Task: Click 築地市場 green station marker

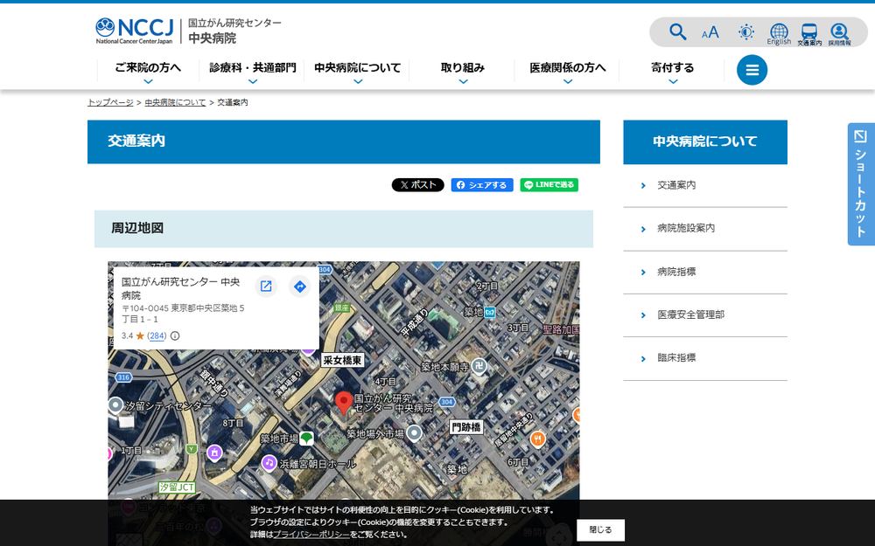Action: coord(306,439)
